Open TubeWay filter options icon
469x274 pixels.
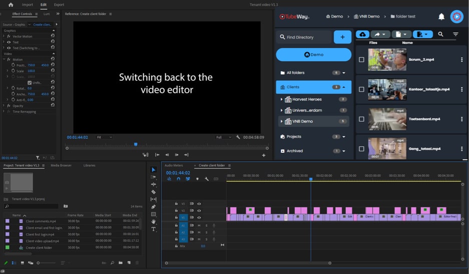click(455, 34)
